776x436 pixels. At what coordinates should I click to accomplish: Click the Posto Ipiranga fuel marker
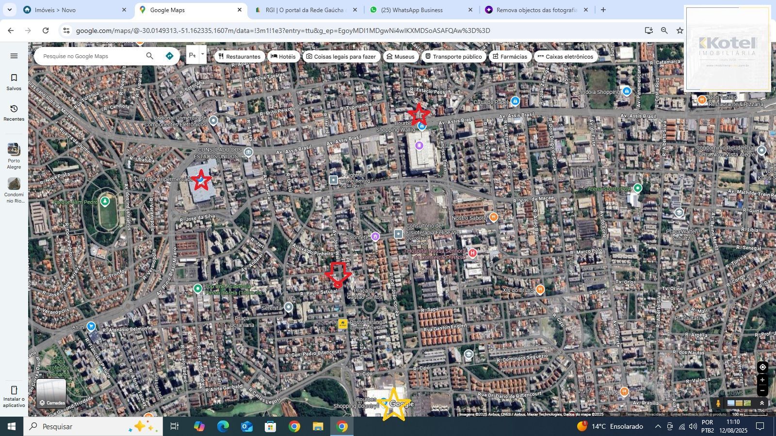343,324
